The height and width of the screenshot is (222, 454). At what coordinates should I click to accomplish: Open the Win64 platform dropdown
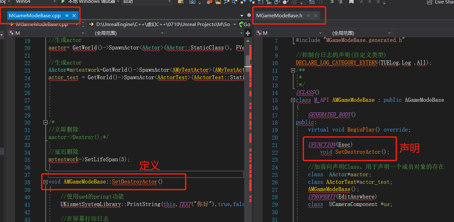click(36, 2)
